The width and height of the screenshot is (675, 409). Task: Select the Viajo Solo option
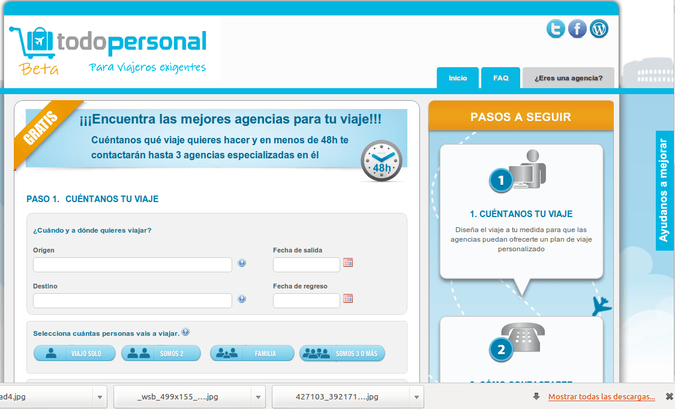tap(73, 354)
